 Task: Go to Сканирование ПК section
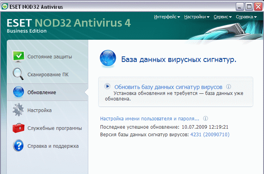[47, 74]
